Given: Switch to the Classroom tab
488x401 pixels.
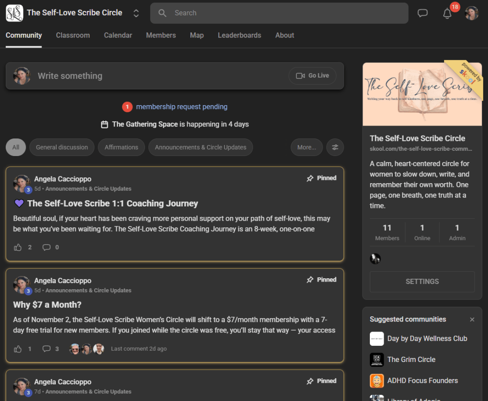Looking at the screenshot, I should (73, 35).
